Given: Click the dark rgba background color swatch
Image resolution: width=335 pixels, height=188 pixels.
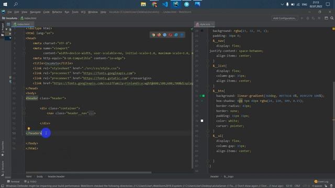Looking at the screenshot, I should click(x=202, y=31).
